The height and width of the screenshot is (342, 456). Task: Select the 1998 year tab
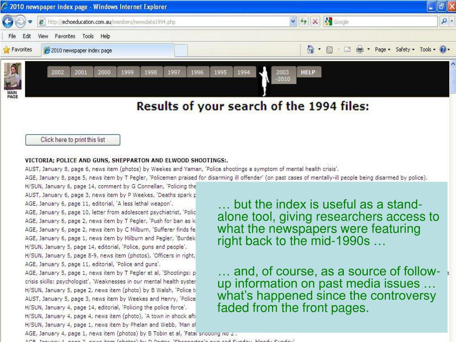click(x=151, y=72)
